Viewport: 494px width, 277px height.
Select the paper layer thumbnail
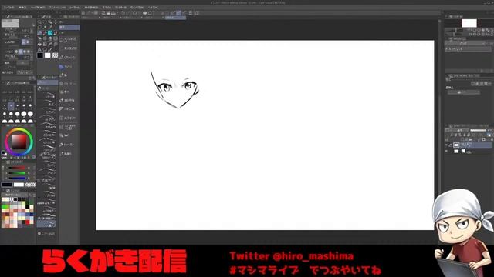456,151
